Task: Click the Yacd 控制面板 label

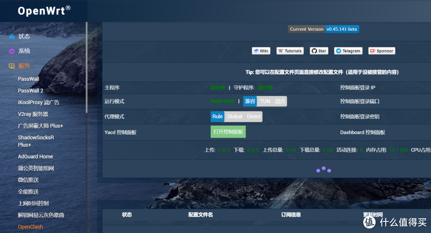Action: pyautogui.click(x=121, y=132)
